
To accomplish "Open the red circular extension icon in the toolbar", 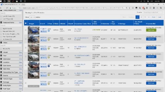I will [x=143, y=8].
